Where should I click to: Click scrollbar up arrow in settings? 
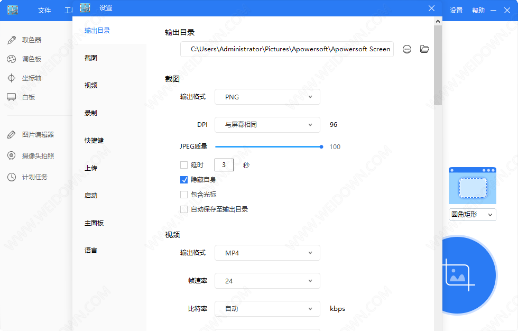(x=438, y=21)
